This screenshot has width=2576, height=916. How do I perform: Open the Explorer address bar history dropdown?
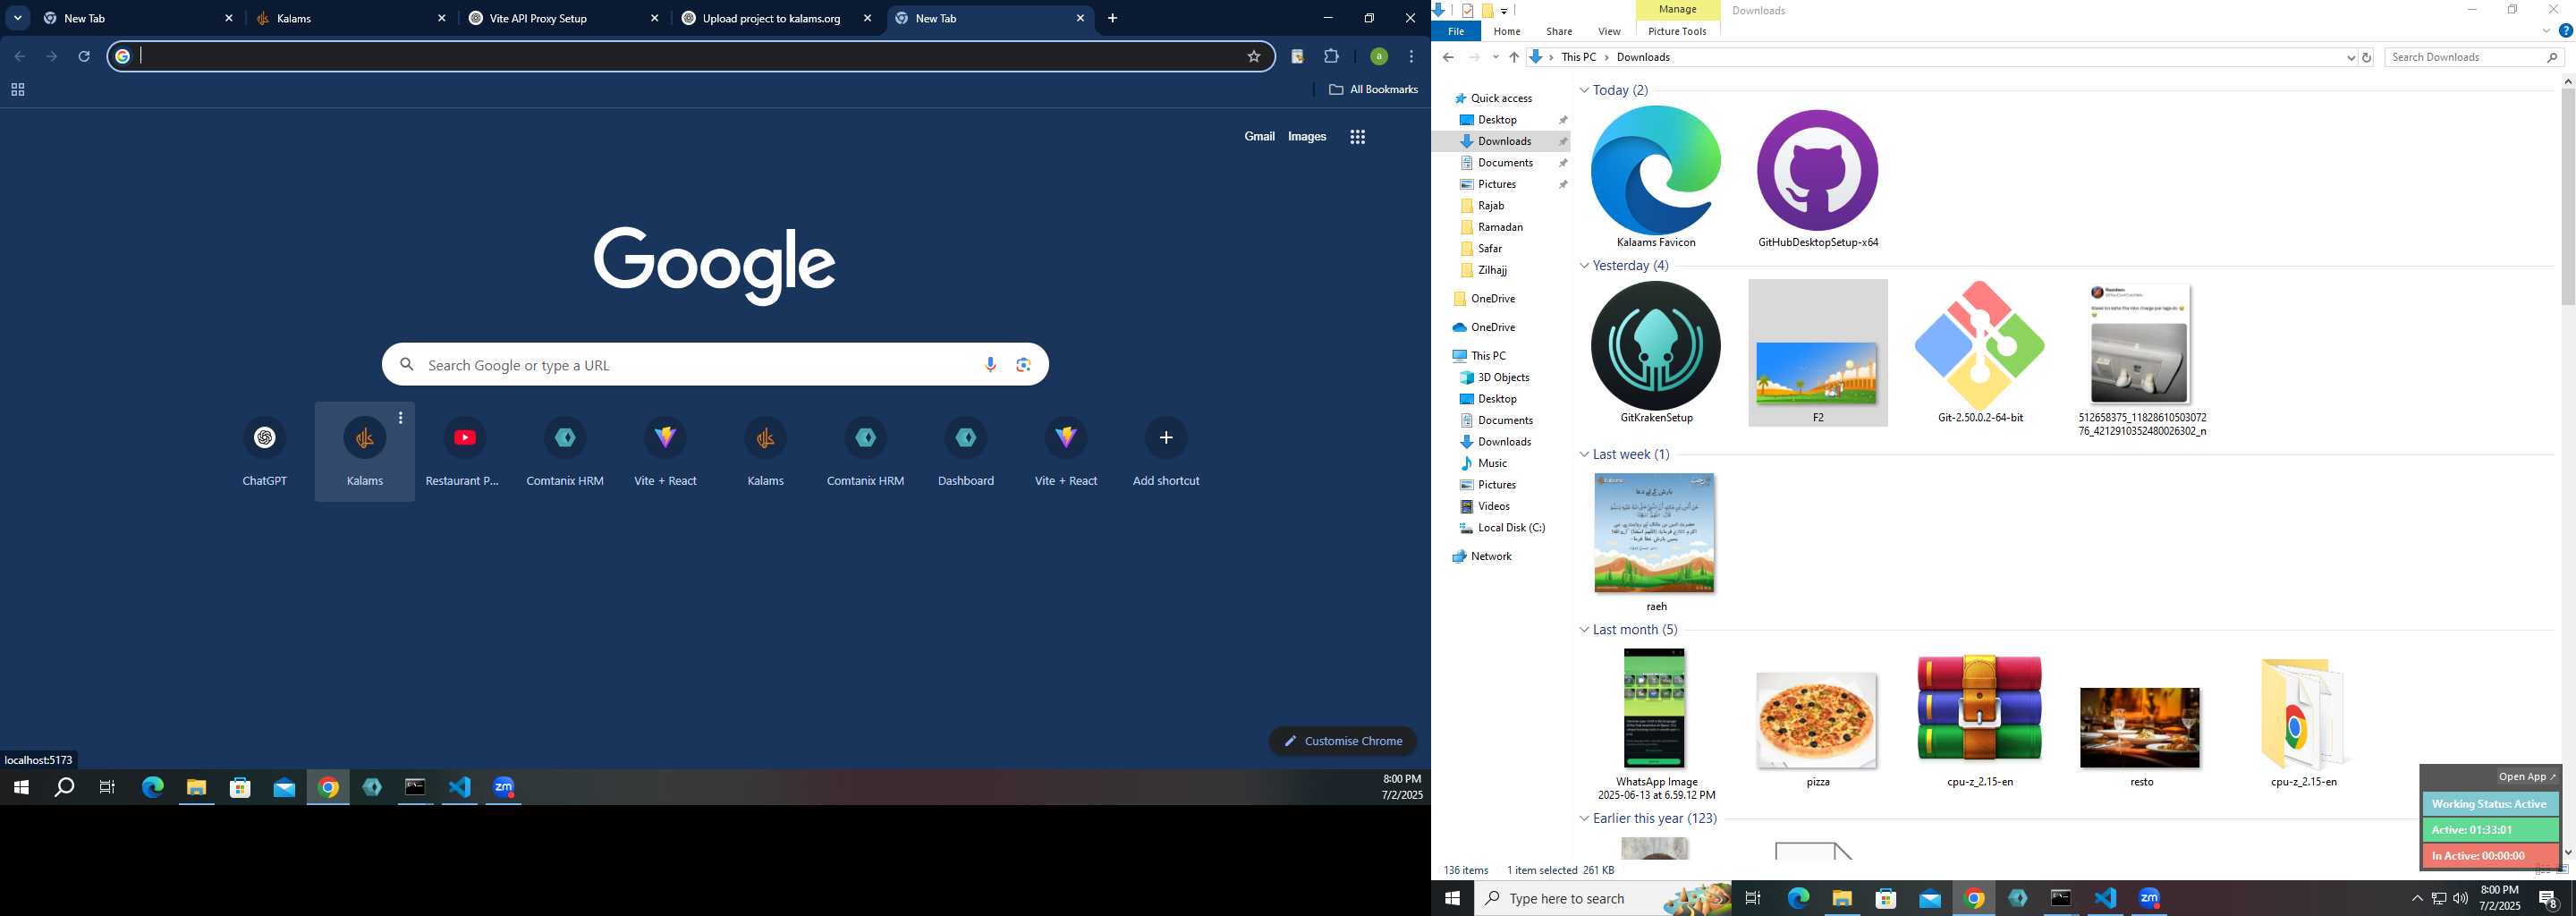2351,57
